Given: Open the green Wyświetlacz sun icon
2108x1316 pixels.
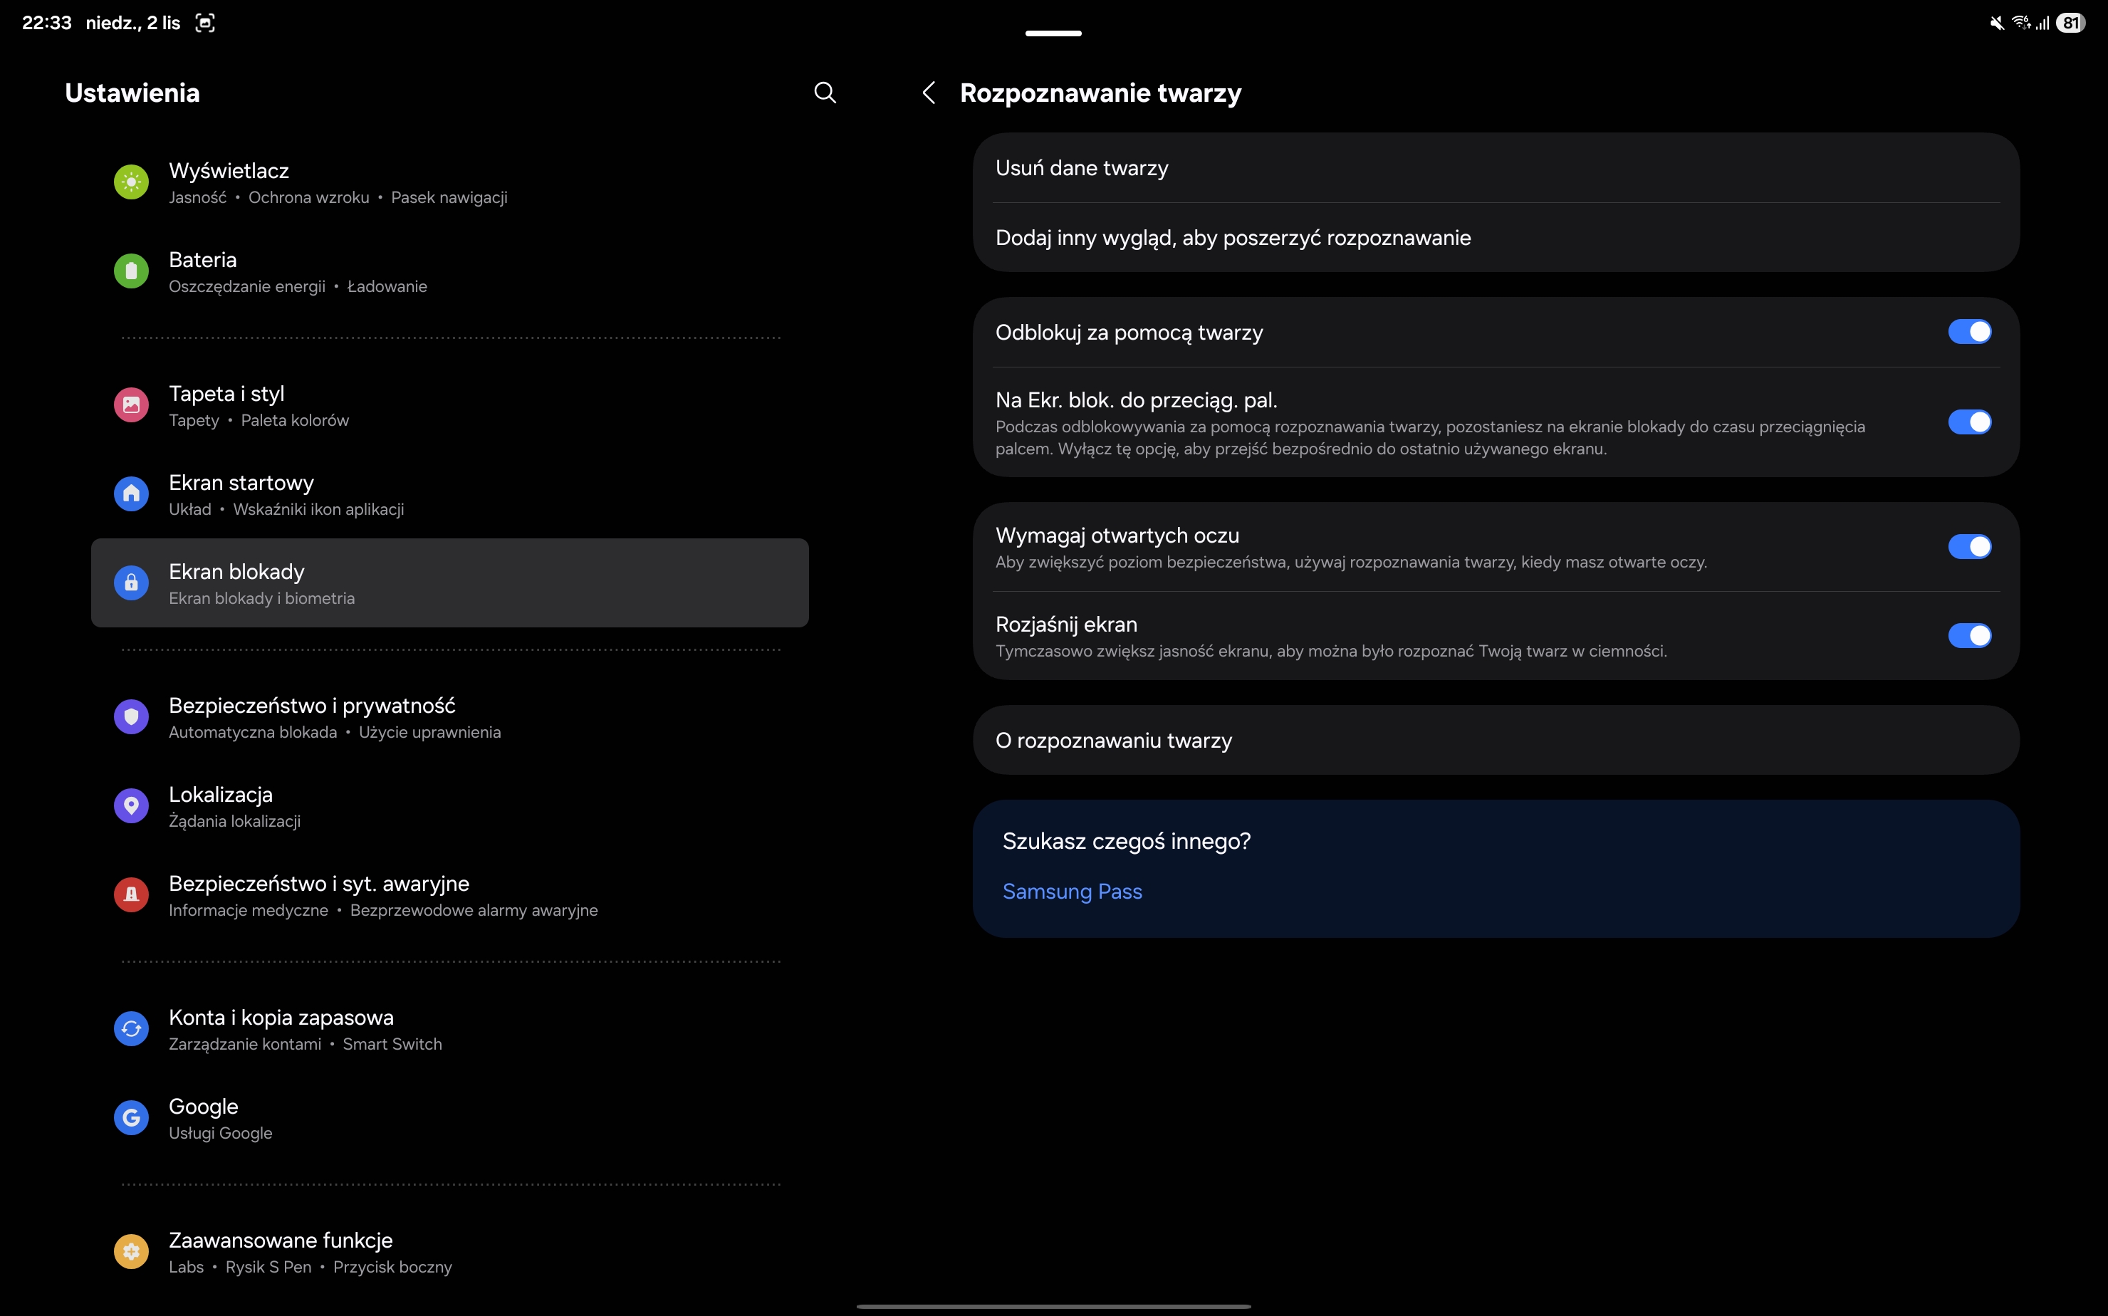Looking at the screenshot, I should click(132, 182).
